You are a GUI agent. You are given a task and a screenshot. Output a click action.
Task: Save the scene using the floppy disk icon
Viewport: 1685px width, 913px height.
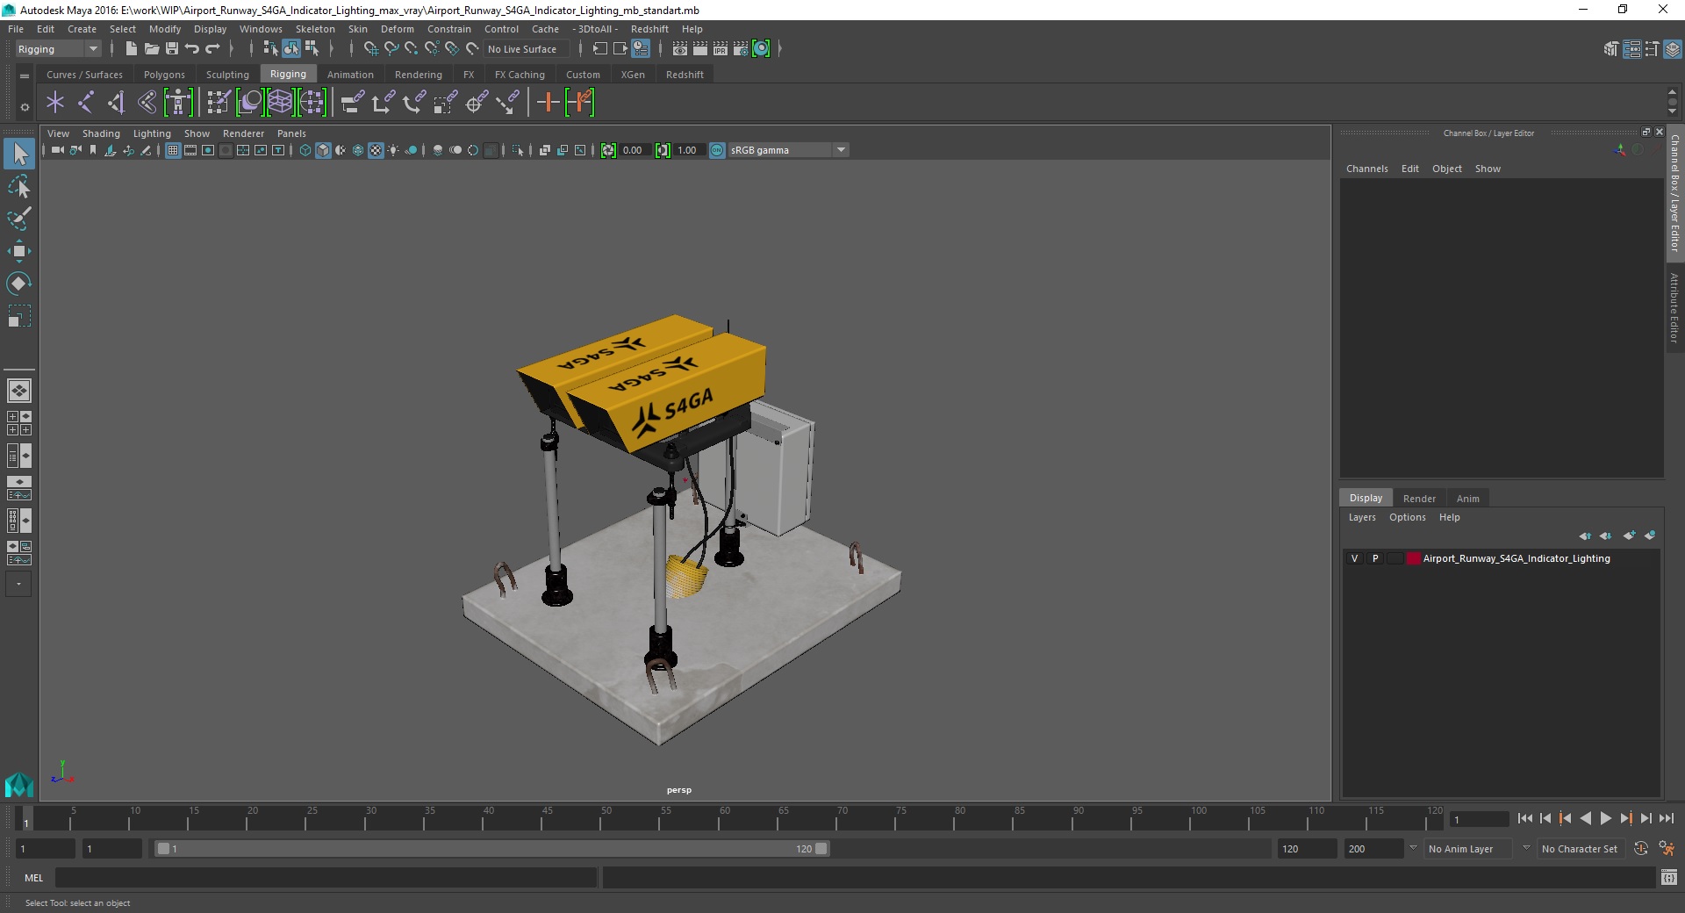click(x=172, y=49)
